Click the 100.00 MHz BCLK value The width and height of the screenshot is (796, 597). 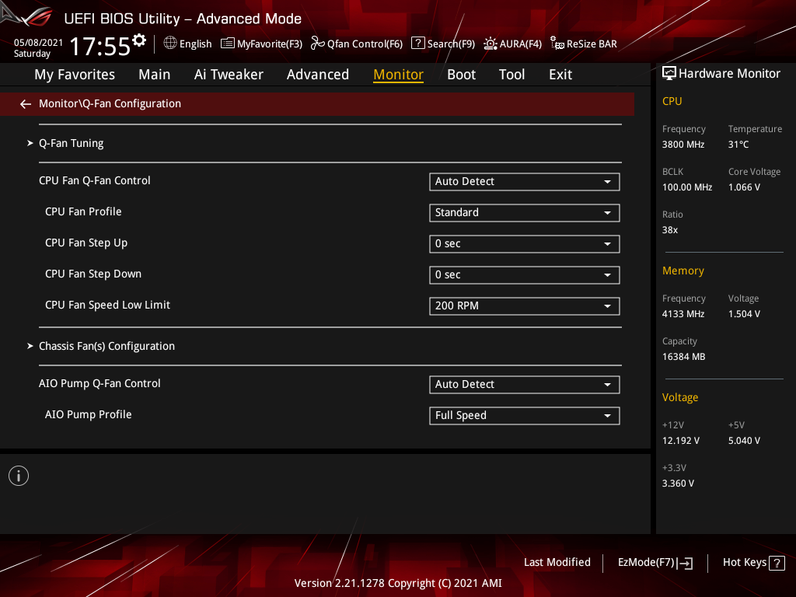pyautogui.click(x=687, y=187)
